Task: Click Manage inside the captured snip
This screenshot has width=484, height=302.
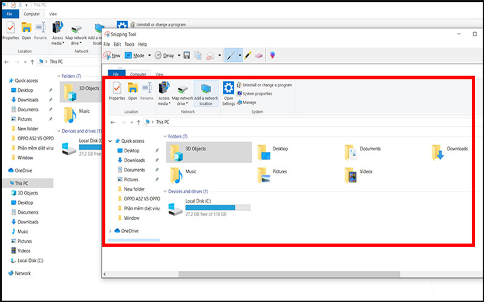Action: tap(247, 102)
